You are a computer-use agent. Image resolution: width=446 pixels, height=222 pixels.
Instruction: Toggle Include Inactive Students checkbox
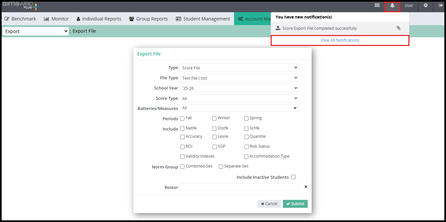coord(293,177)
